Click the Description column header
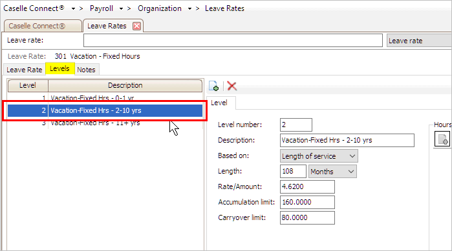This screenshot has width=452, height=251. (125, 85)
